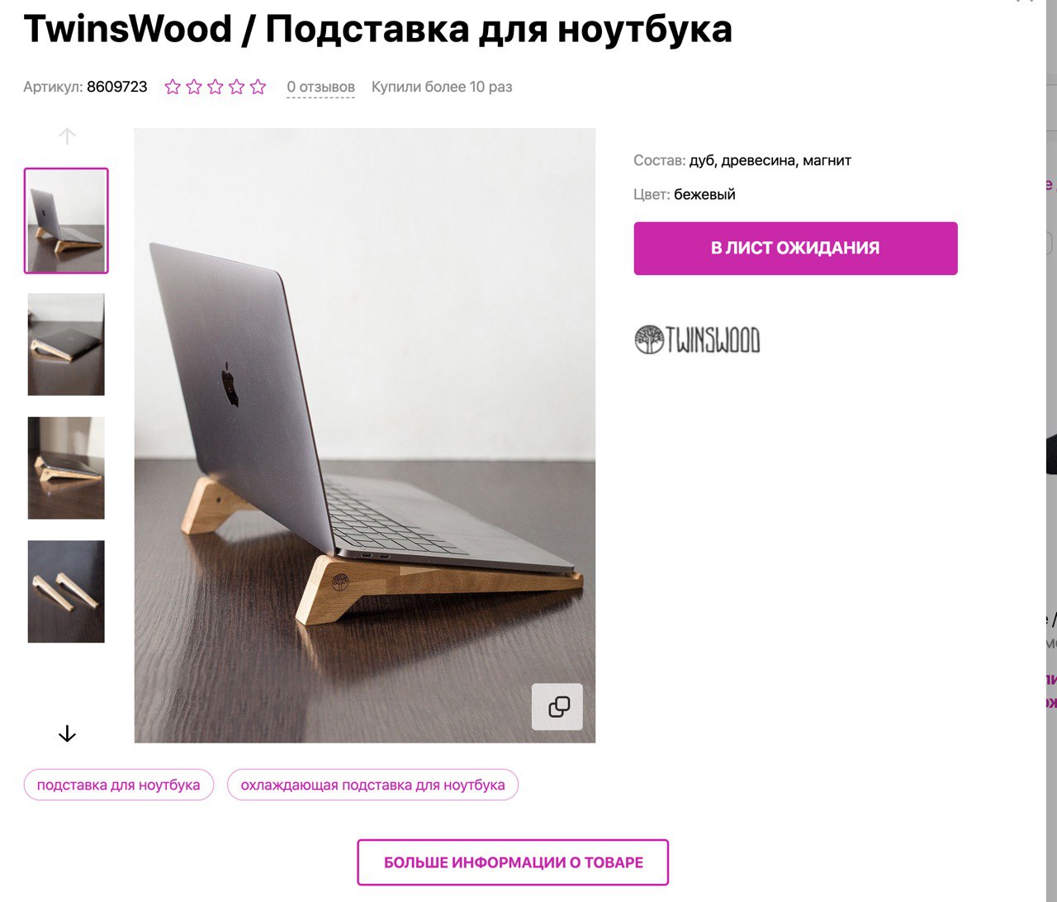Select the fourth thumbnail showing wooden stands

pos(66,591)
